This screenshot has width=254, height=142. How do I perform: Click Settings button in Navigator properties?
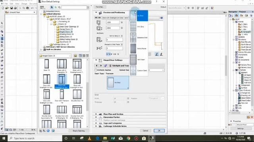pos(241,129)
